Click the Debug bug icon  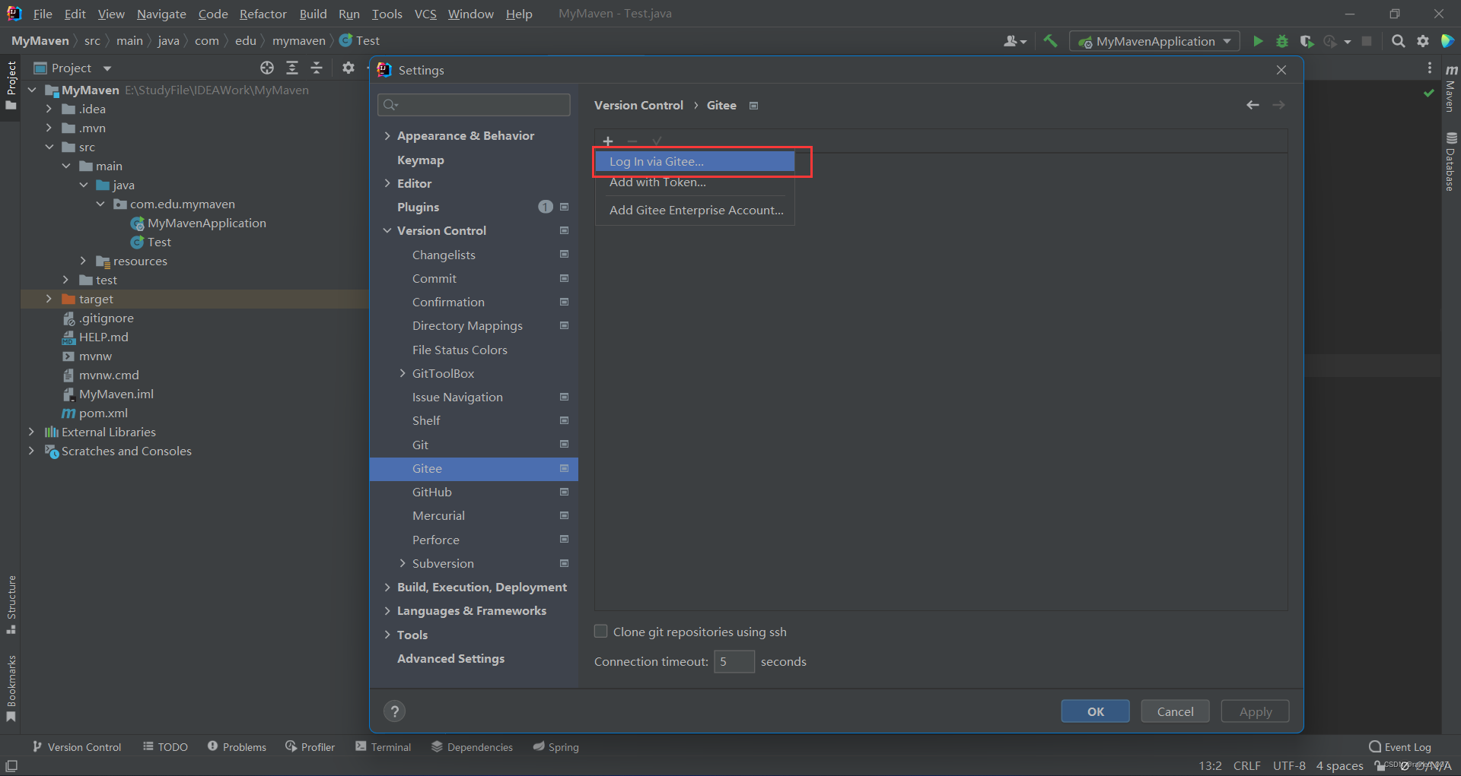1282,41
